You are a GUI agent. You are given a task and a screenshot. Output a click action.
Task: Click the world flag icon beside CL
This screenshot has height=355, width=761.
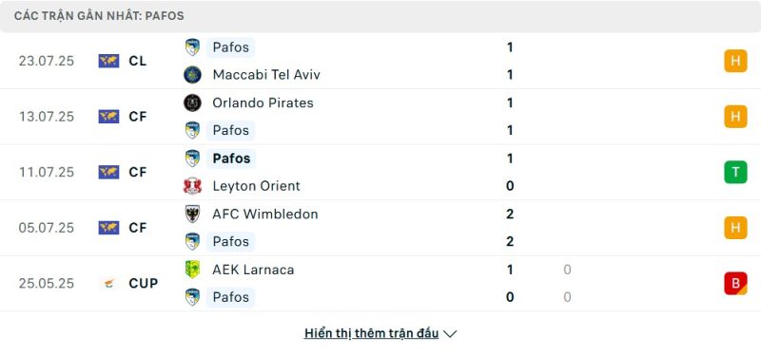coord(108,61)
